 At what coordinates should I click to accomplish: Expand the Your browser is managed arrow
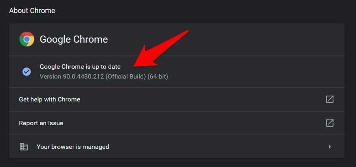point(330,146)
